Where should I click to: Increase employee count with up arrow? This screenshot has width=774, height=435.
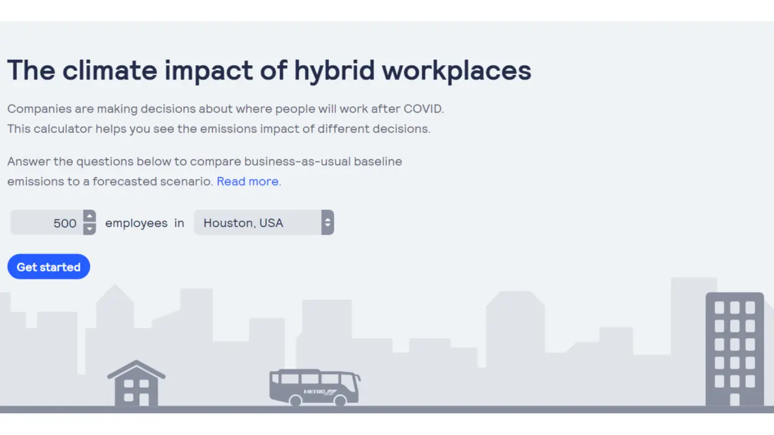coord(89,216)
